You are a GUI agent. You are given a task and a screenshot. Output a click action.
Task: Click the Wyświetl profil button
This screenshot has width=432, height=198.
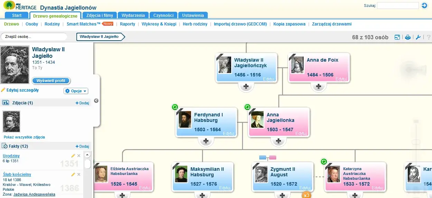pyautogui.click(x=51, y=81)
